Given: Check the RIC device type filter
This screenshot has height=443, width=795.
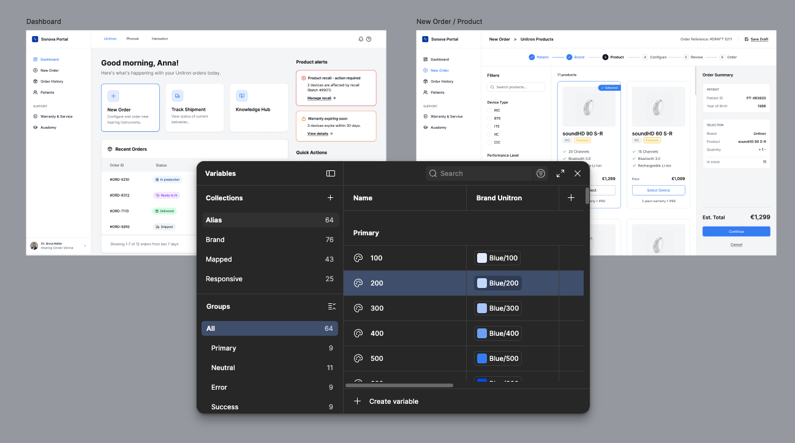Looking at the screenshot, I should click(x=489, y=110).
